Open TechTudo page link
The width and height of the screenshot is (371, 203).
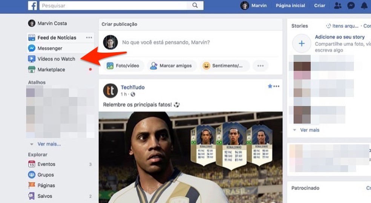coord(133,87)
